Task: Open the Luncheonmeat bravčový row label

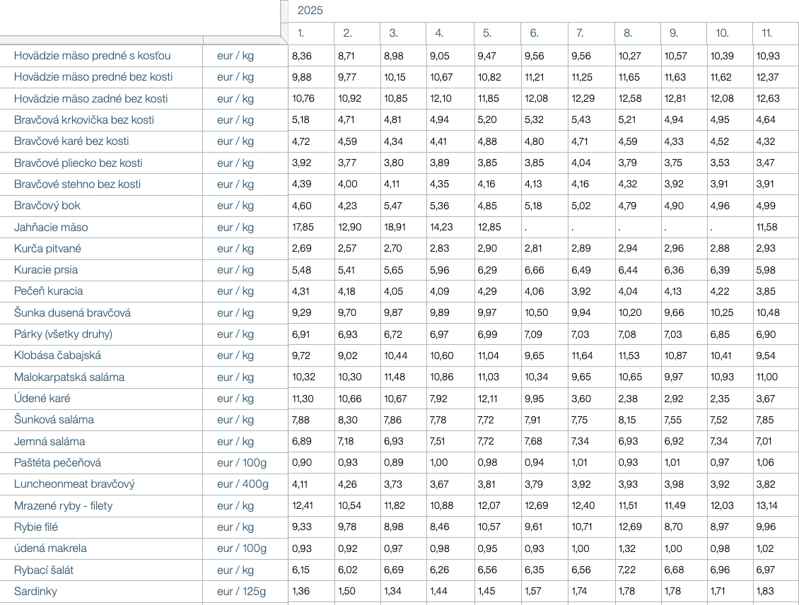Action: click(74, 484)
